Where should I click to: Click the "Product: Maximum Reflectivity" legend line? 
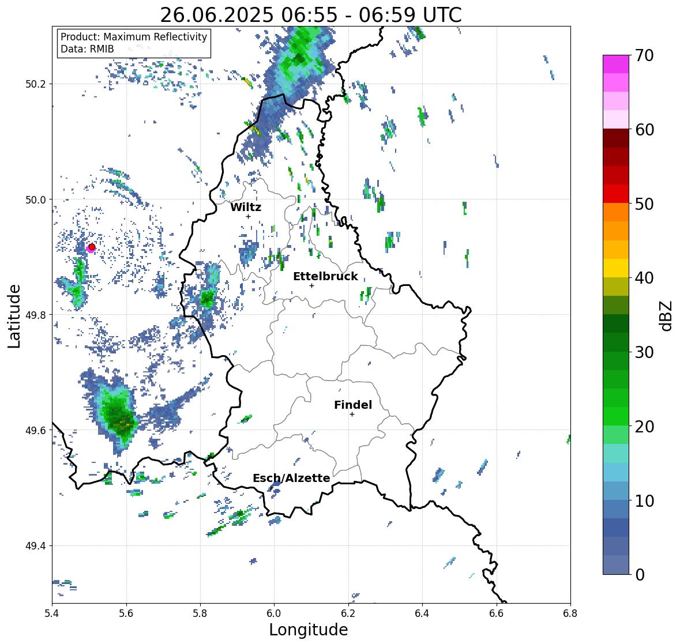tap(134, 37)
